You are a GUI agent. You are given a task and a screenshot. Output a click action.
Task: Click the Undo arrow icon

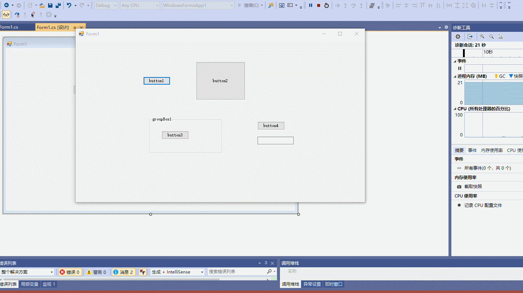(x=69, y=5)
